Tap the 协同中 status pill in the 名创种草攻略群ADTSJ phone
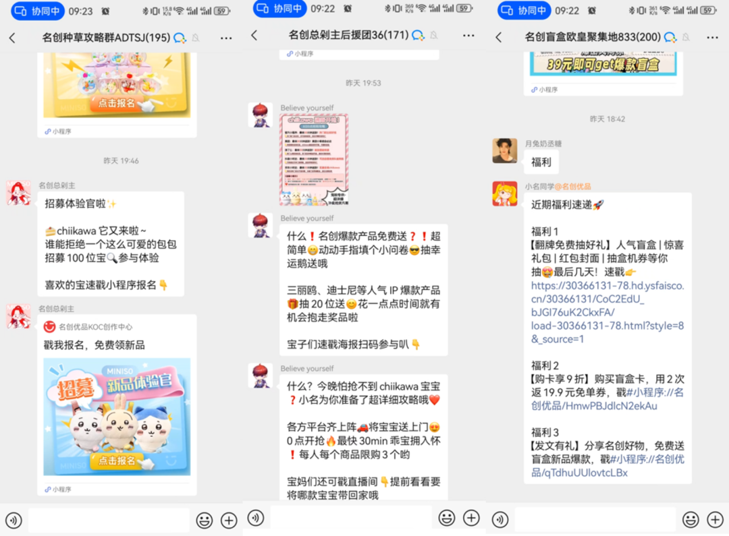 click(x=38, y=11)
